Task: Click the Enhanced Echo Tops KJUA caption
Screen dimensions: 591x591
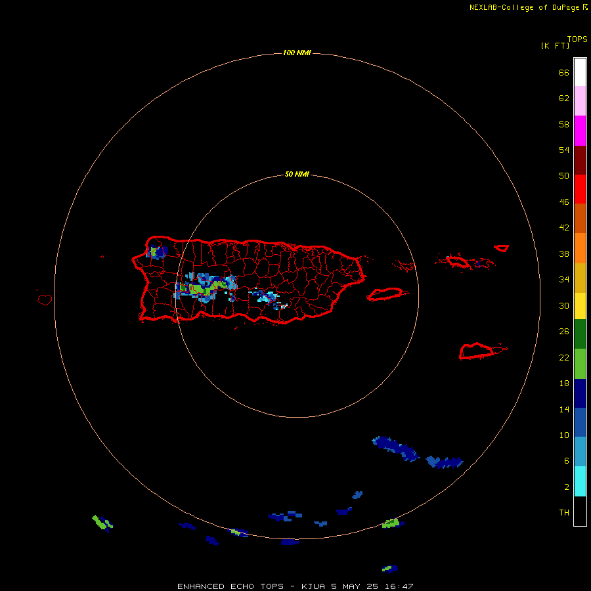Action: (295, 586)
